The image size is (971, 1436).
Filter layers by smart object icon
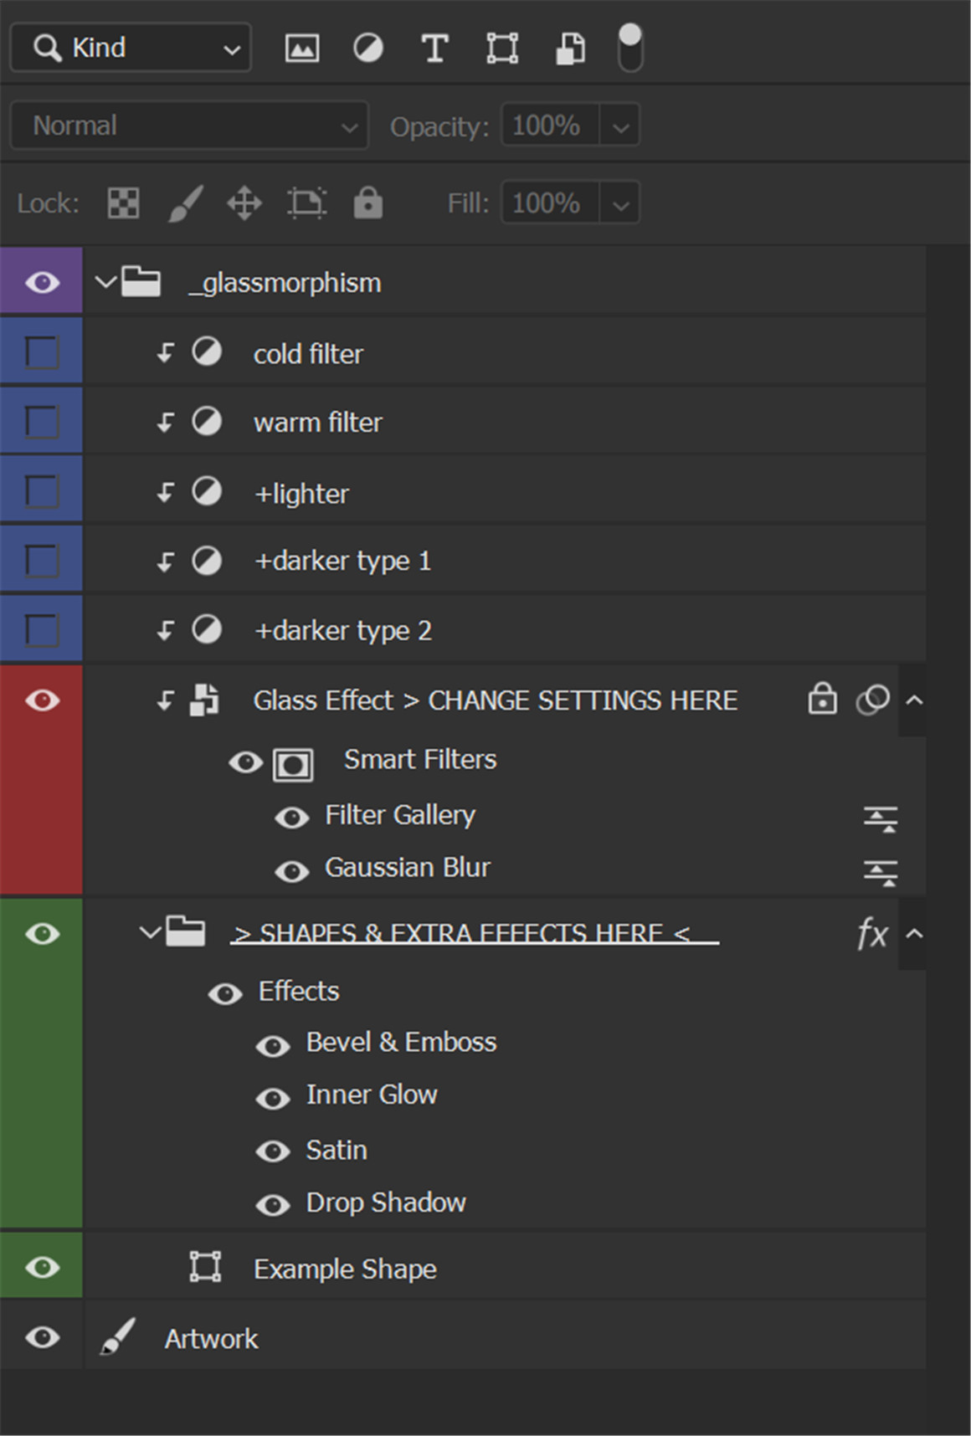point(570,49)
